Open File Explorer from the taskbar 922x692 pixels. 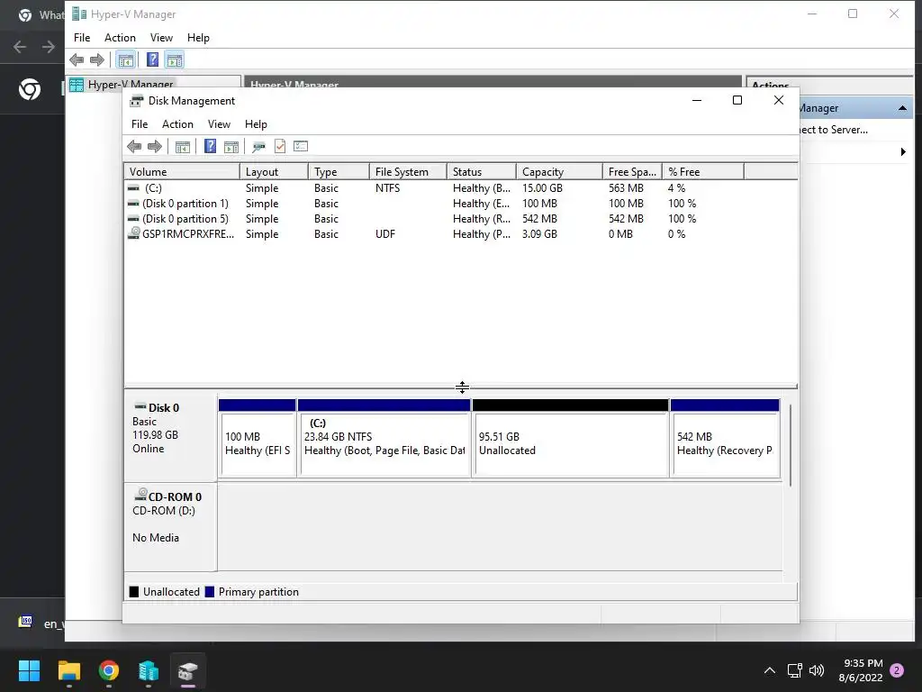68,670
